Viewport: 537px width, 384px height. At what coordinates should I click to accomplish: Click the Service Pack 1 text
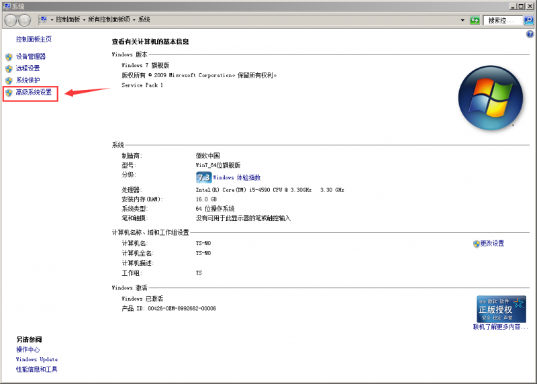tap(142, 85)
